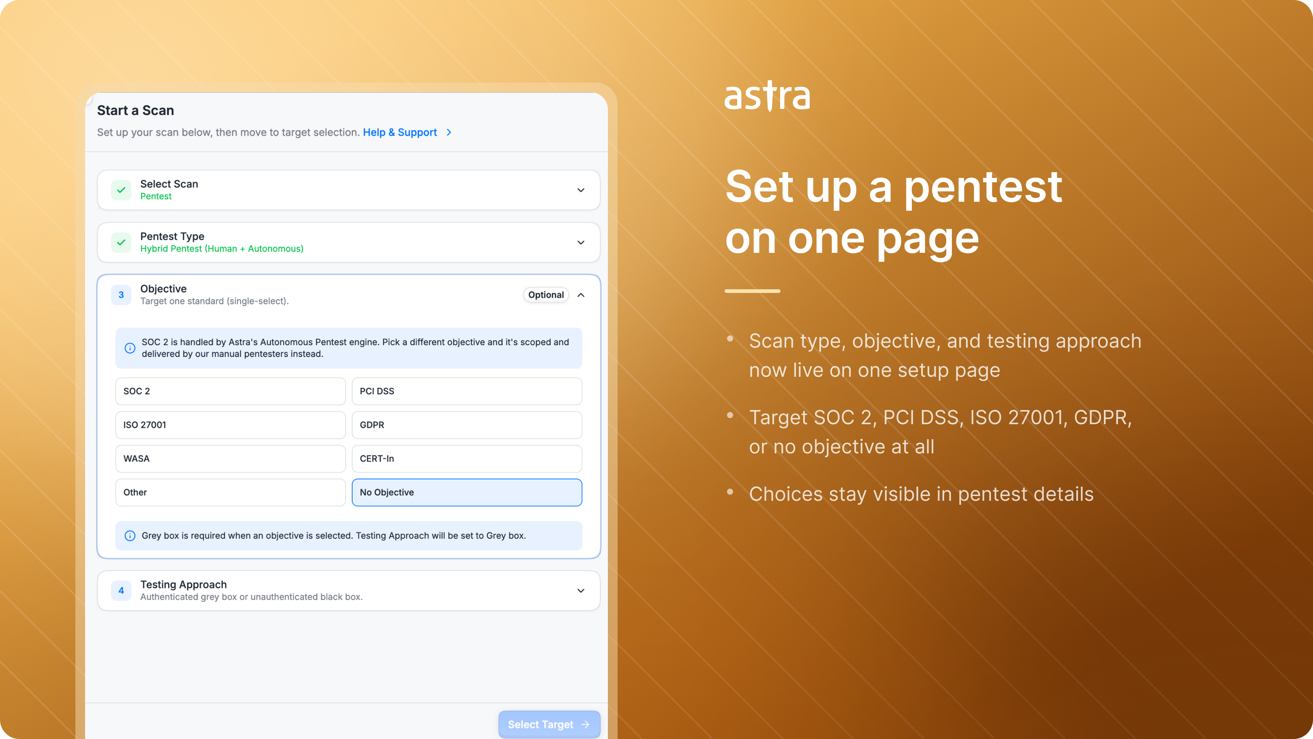This screenshot has height=739, width=1313.
Task: Click the arrow icon next to Help & Support
Action: pyautogui.click(x=449, y=132)
